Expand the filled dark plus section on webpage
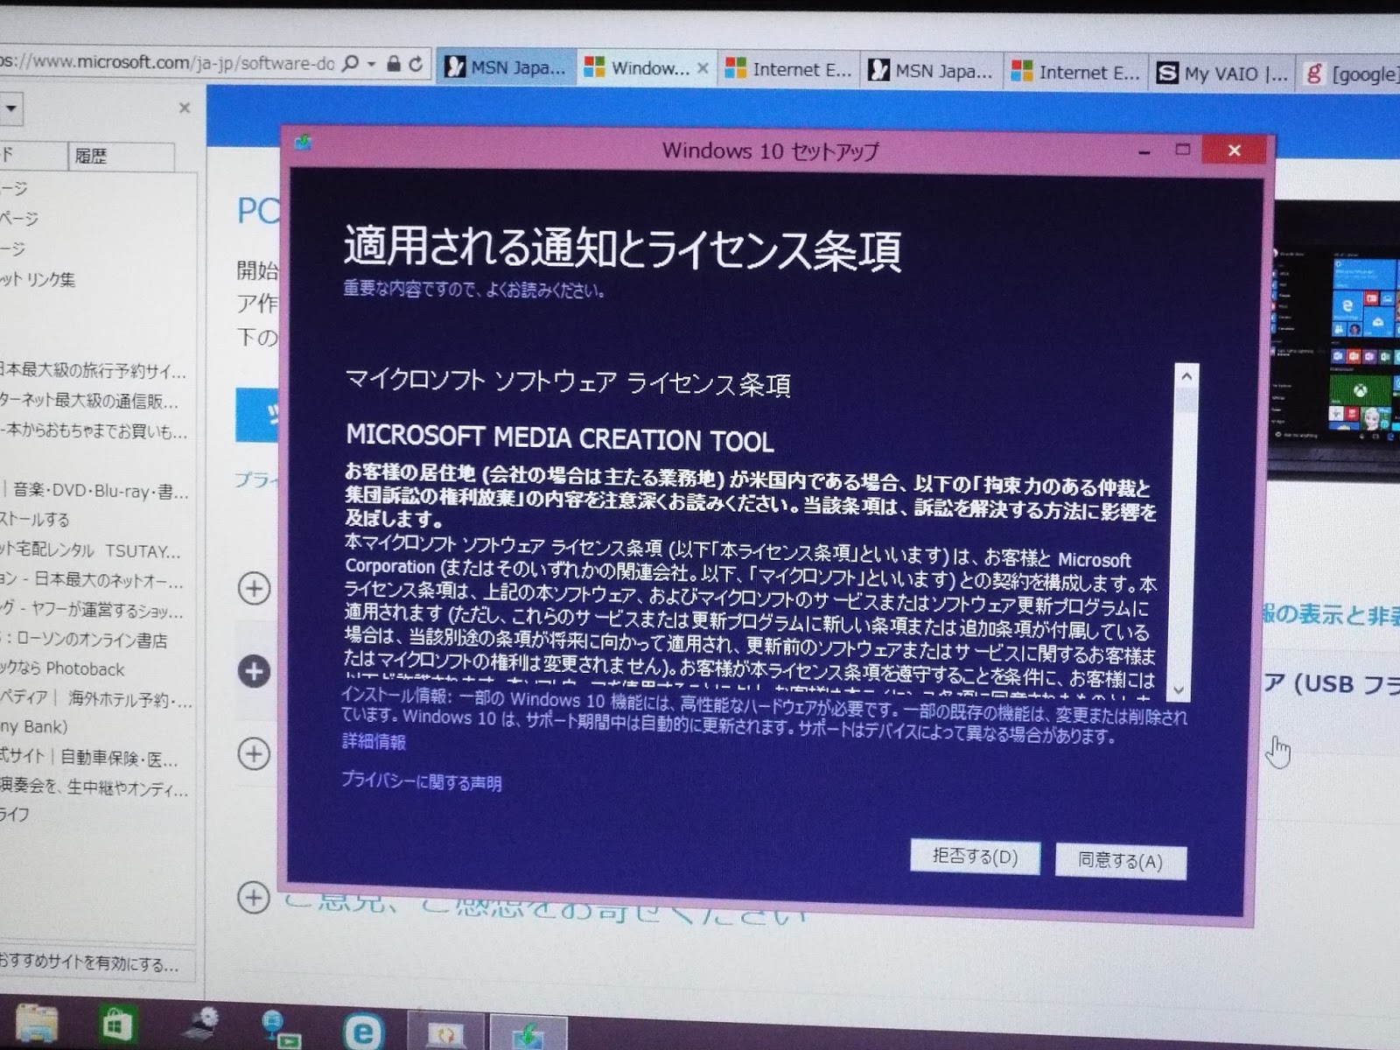Viewport: 1400px width, 1050px height. (254, 671)
